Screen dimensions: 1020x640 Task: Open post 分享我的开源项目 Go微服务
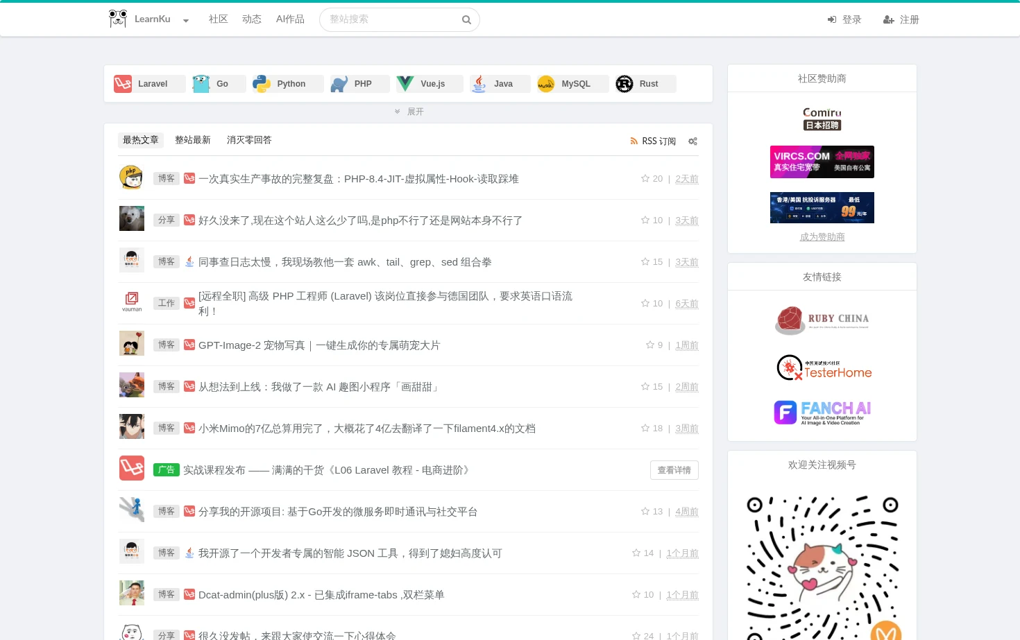338,512
